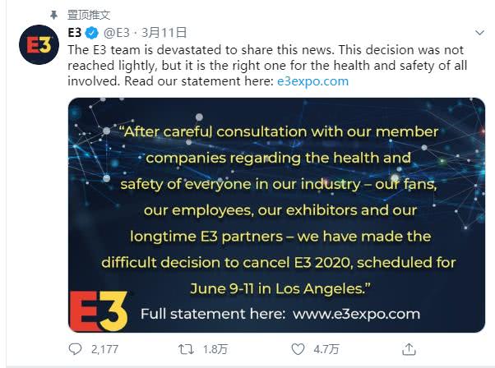Click the 1.8万 retweet count
The image size is (495, 368).
click(x=215, y=349)
